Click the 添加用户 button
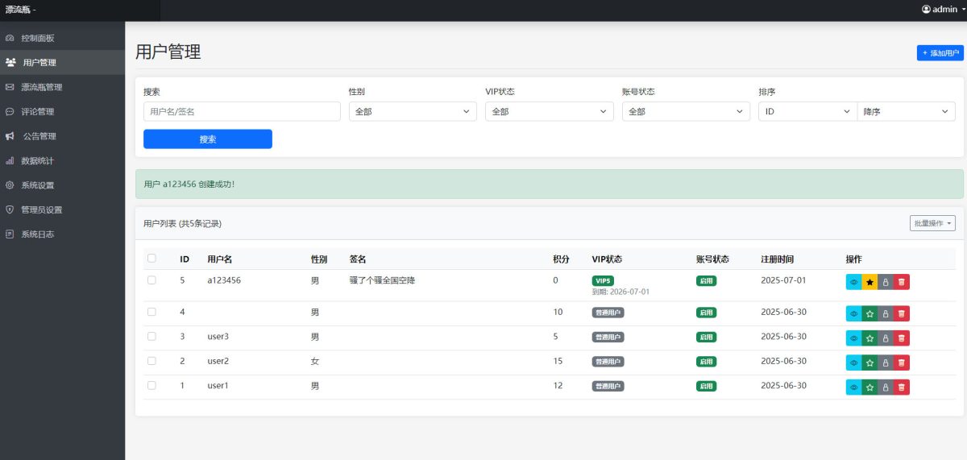Viewport: 967px width, 460px height. [x=940, y=53]
